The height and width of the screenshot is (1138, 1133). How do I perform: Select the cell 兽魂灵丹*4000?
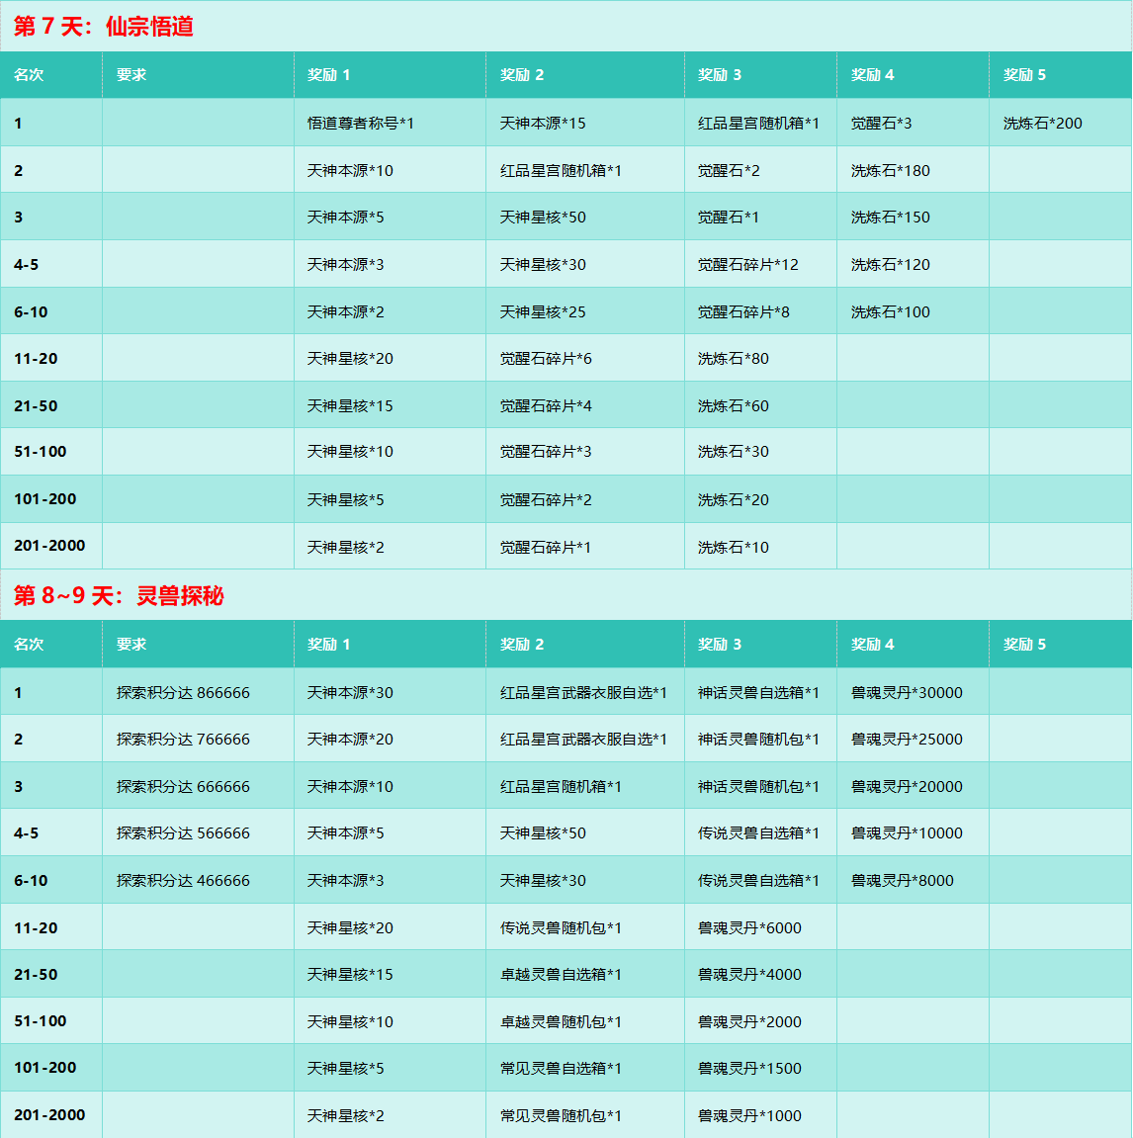[760, 974]
